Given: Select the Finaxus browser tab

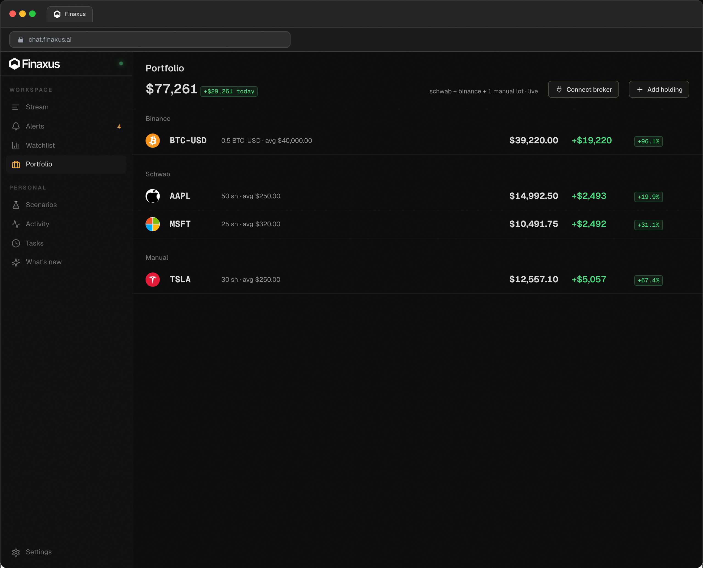Looking at the screenshot, I should click(x=70, y=14).
